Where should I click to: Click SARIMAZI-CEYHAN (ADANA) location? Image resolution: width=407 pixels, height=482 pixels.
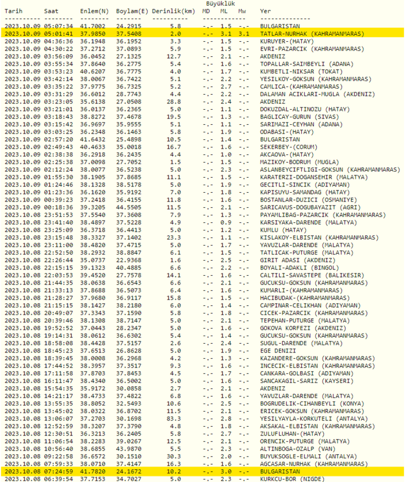tap(301, 124)
